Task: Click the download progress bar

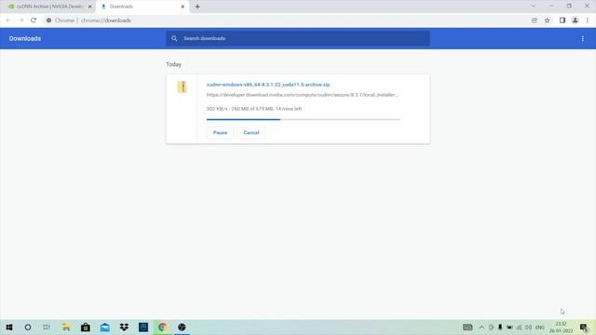Action: [304, 119]
